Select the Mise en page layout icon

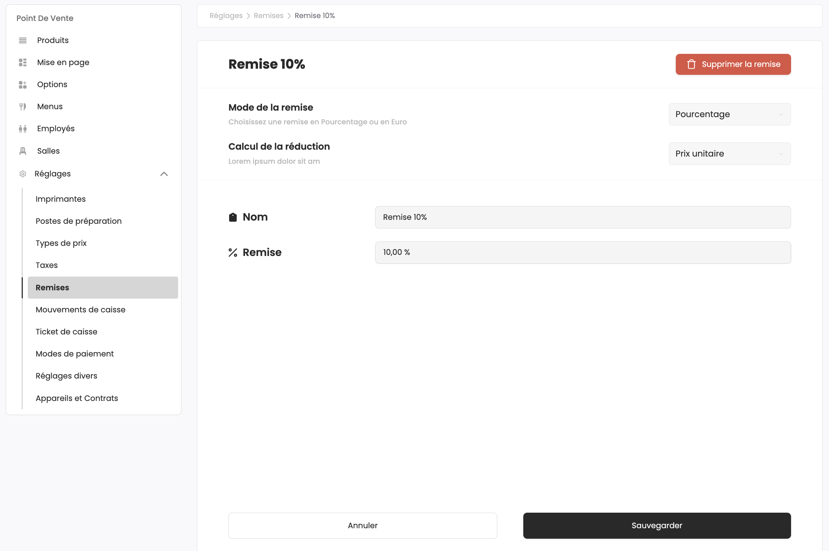point(23,62)
